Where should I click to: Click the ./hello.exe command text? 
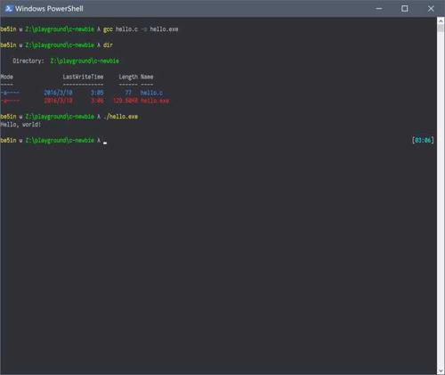click(121, 117)
